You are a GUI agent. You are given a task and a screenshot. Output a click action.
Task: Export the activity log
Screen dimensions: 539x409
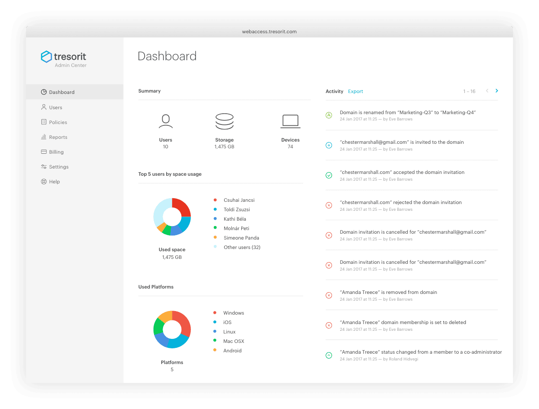[355, 91]
